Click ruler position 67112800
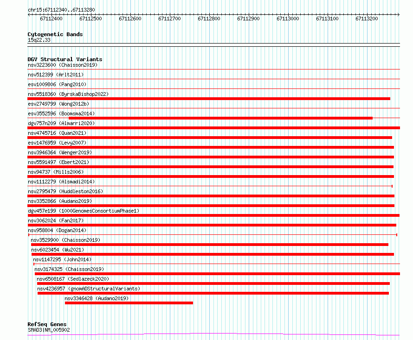Screen dimensions: 413x340 tap(209, 19)
